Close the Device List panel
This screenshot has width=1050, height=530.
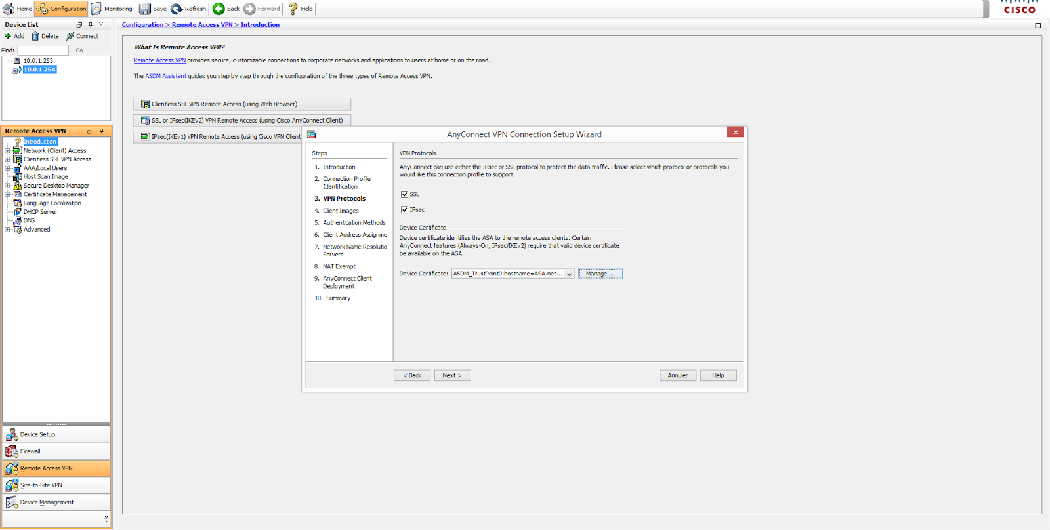[101, 25]
